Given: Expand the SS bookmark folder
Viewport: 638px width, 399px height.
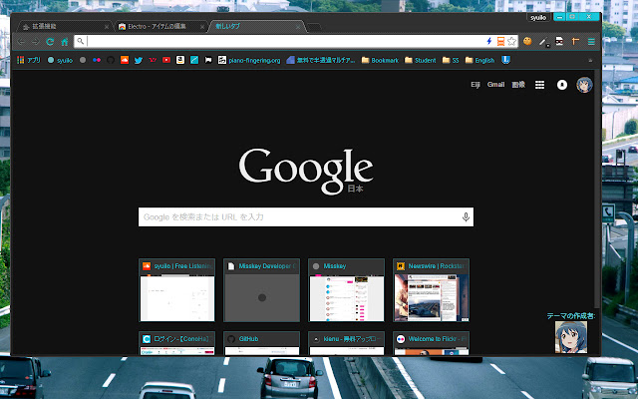Looking at the screenshot, I should pos(451,60).
